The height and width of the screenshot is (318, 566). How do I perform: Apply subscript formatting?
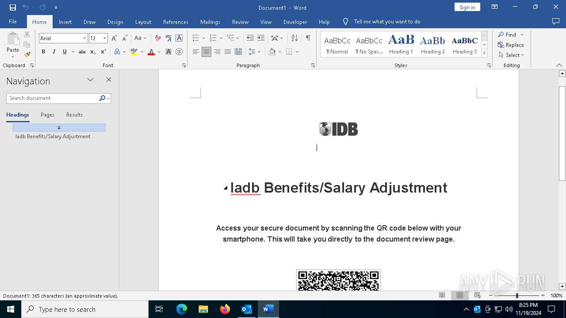pyautogui.click(x=93, y=52)
